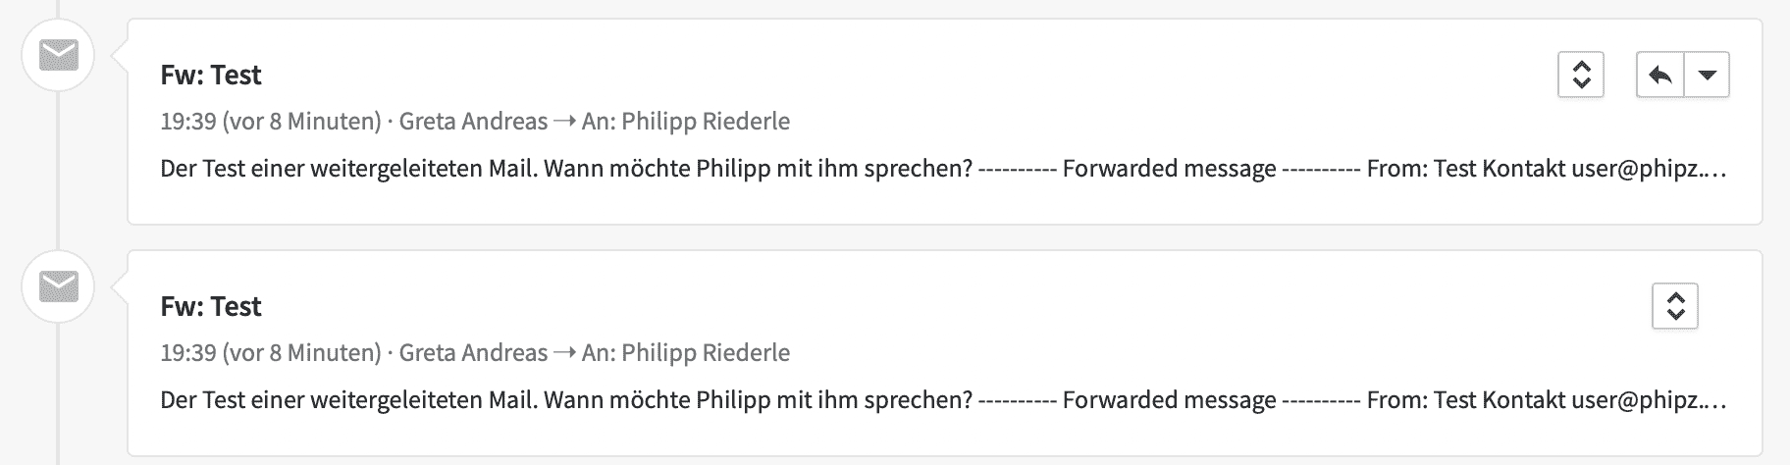This screenshot has width=1790, height=465.
Task: Click the truncated user@phipz address in first email
Action: click(1648, 169)
